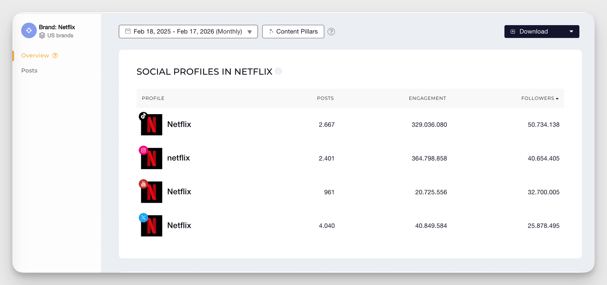Select the Overview sidebar item
The image size is (607, 285).
pos(35,56)
